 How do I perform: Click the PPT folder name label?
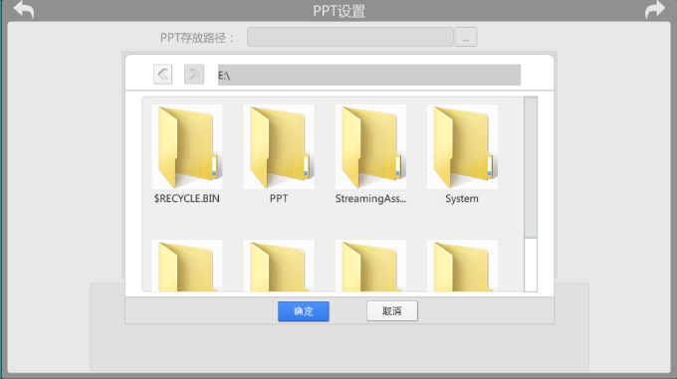tap(279, 199)
